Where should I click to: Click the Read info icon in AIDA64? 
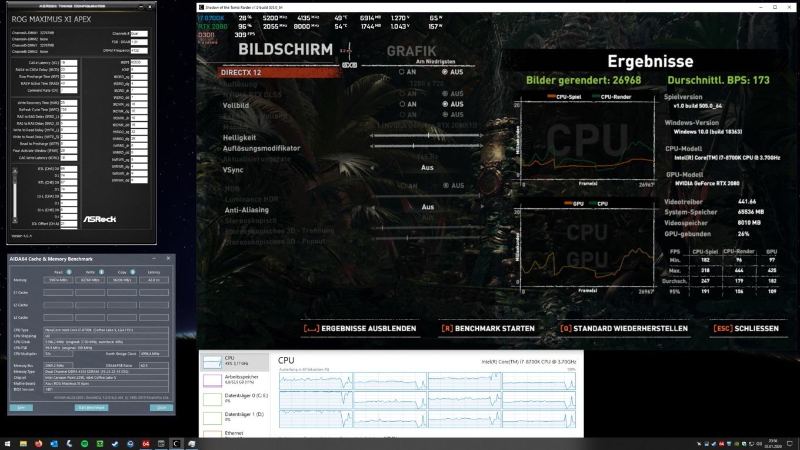(69, 272)
